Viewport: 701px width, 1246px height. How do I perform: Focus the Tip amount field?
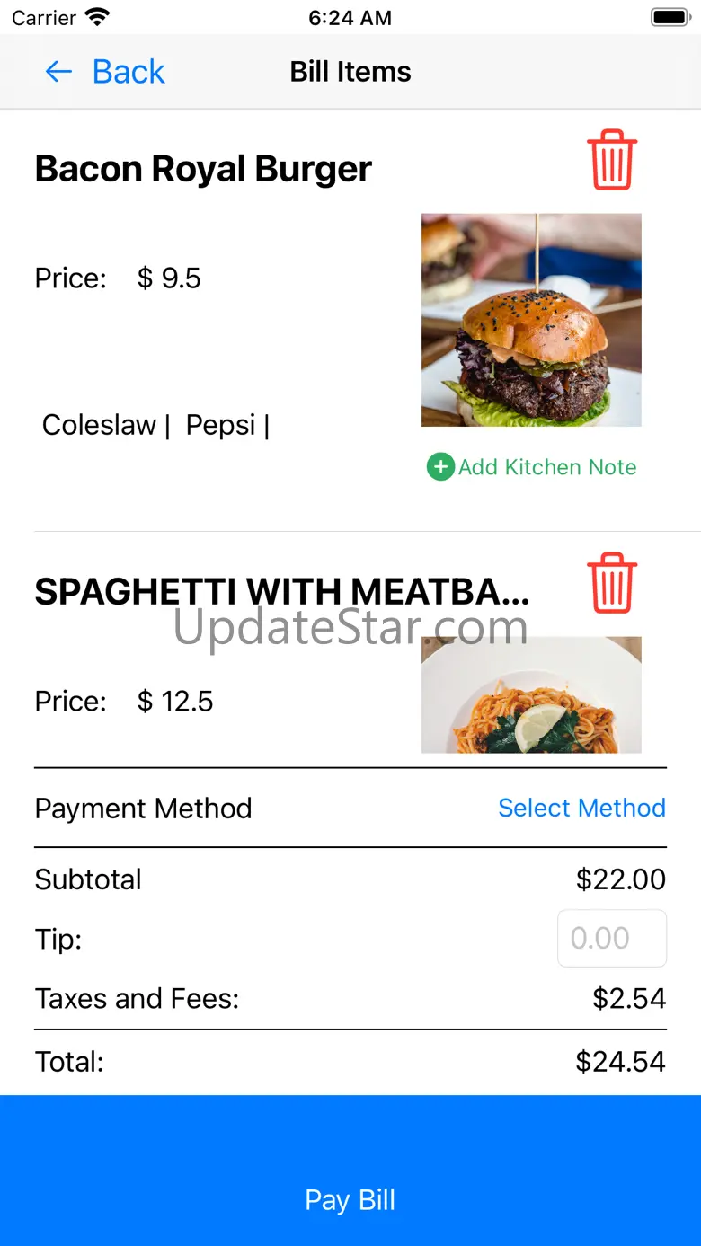[x=611, y=938]
